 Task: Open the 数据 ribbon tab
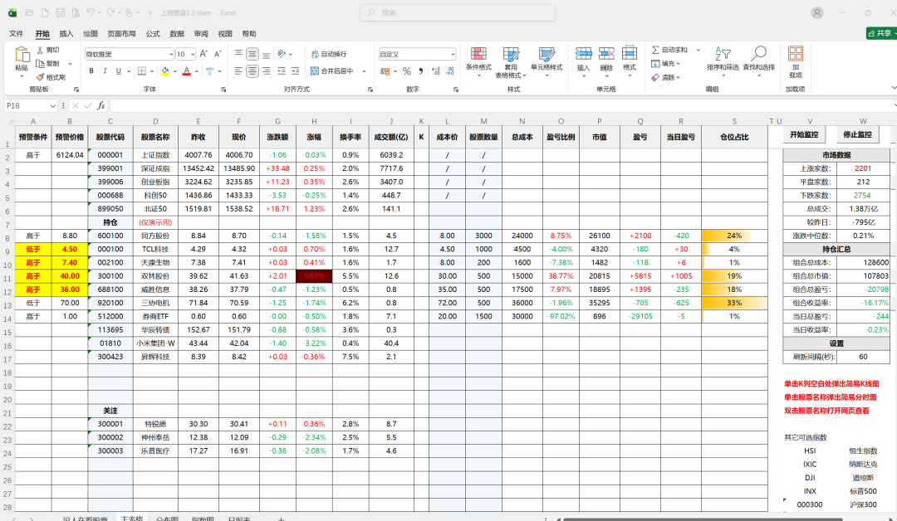click(177, 33)
